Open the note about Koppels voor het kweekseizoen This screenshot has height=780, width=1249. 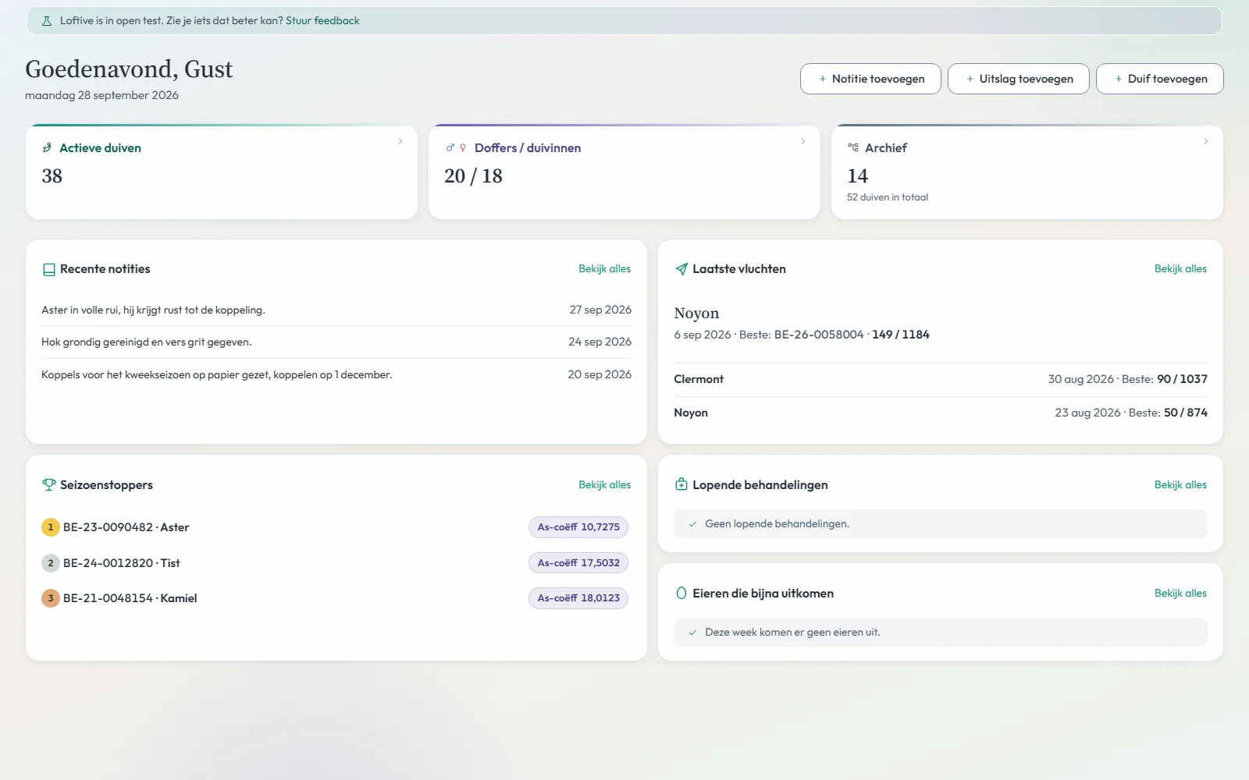336,374
